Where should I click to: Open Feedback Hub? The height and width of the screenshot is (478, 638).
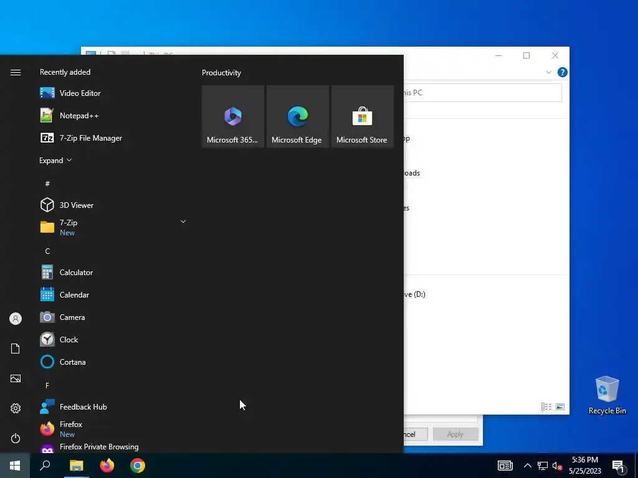113,407
